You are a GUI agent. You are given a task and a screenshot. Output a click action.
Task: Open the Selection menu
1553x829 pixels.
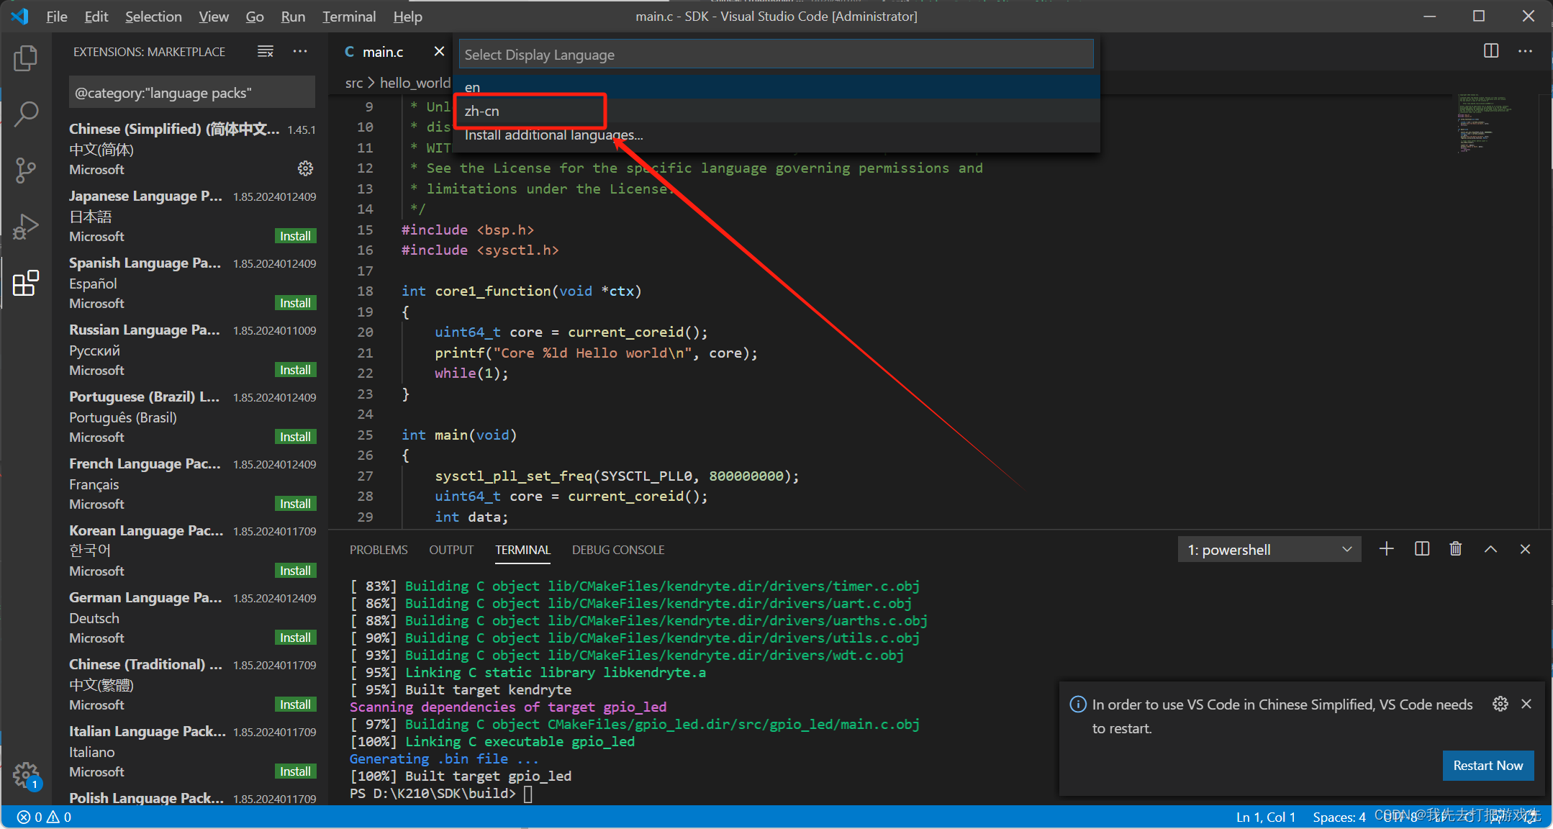click(x=153, y=17)
